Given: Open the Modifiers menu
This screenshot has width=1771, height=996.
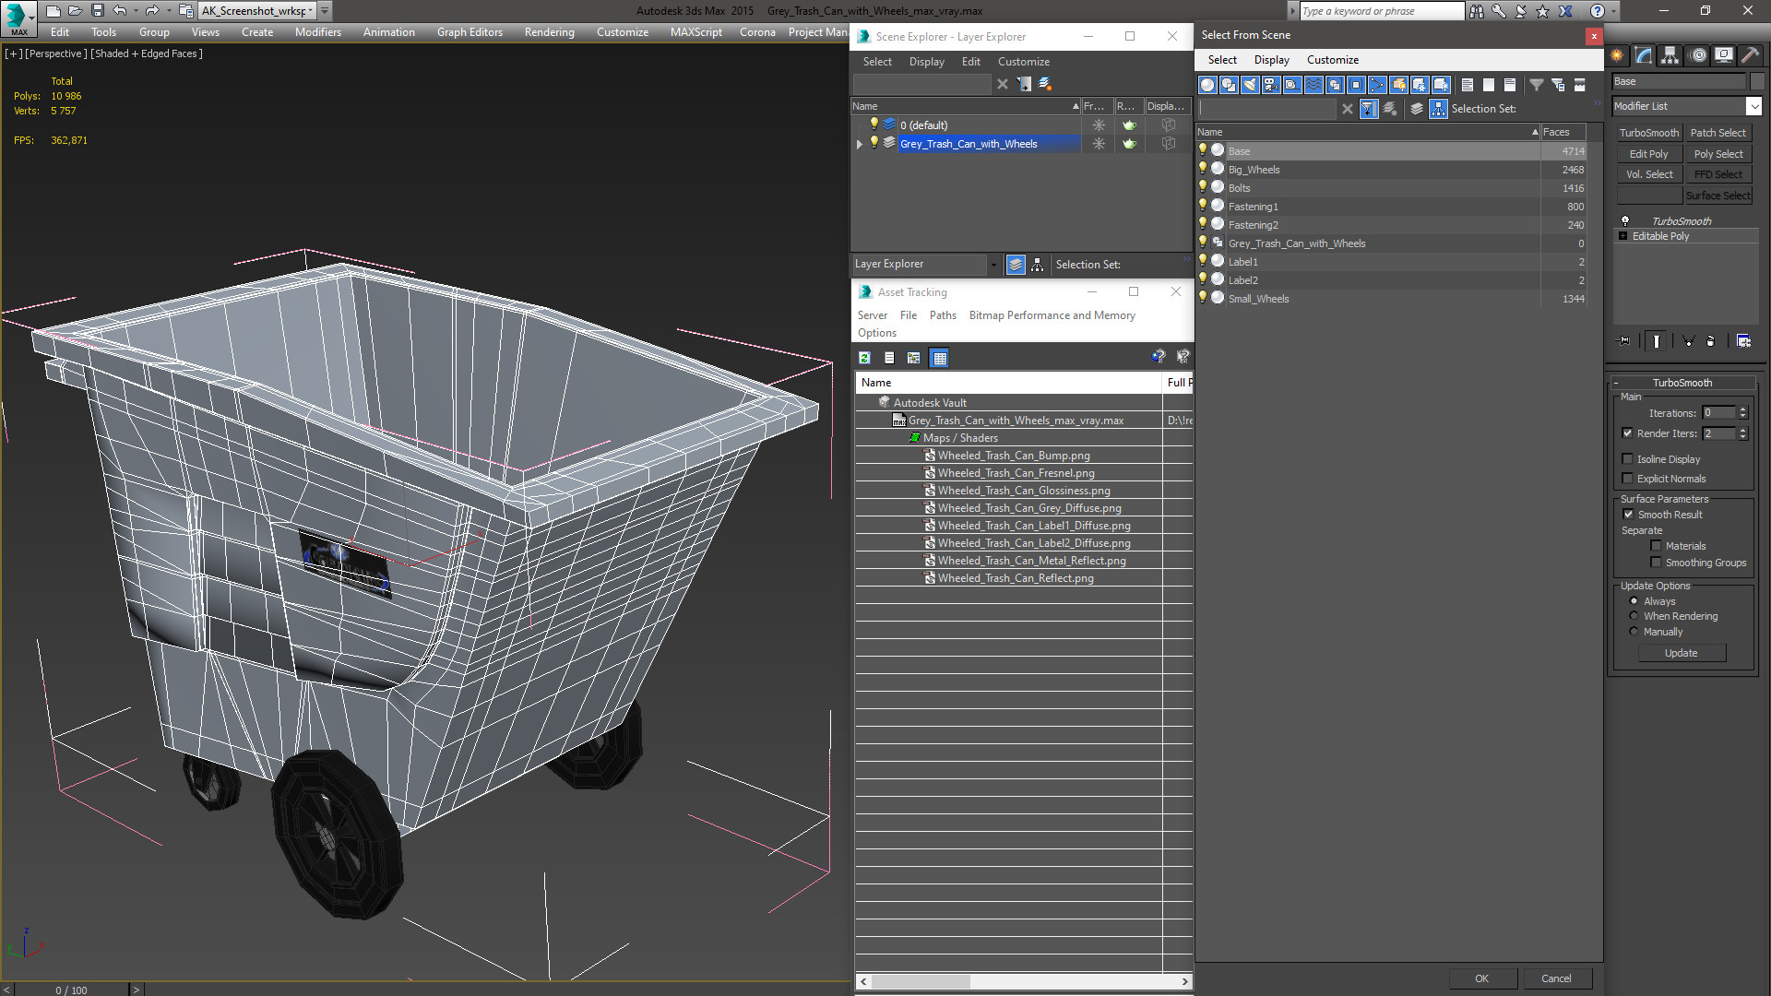Looking at the screenshot, I should [317, 32].
